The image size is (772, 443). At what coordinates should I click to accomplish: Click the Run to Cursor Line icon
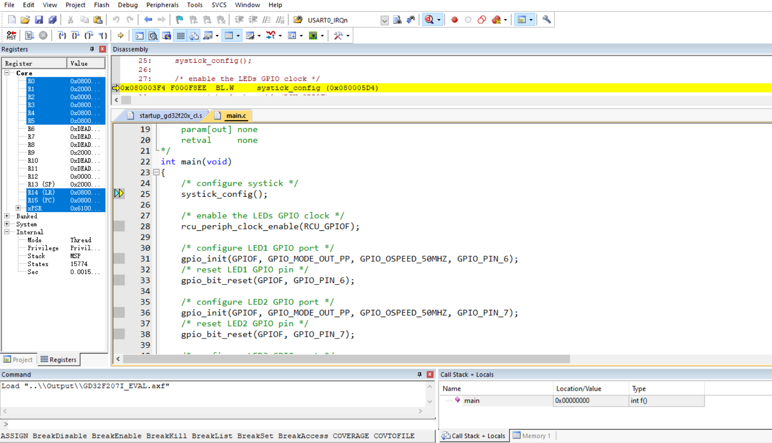[103, 35]
